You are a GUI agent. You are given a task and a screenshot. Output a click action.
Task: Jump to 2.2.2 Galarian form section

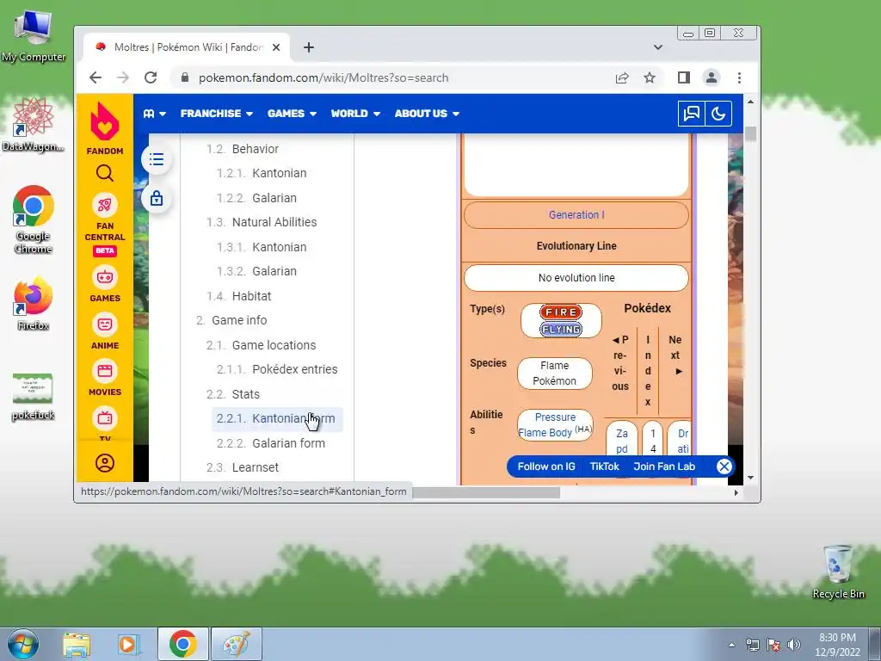tap(271, 443)
